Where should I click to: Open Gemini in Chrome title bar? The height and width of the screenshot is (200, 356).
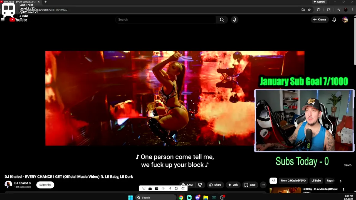[319, 2]
